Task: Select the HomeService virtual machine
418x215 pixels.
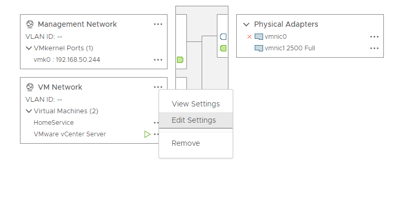Action: pyautogui.click(x=54, y=123)
